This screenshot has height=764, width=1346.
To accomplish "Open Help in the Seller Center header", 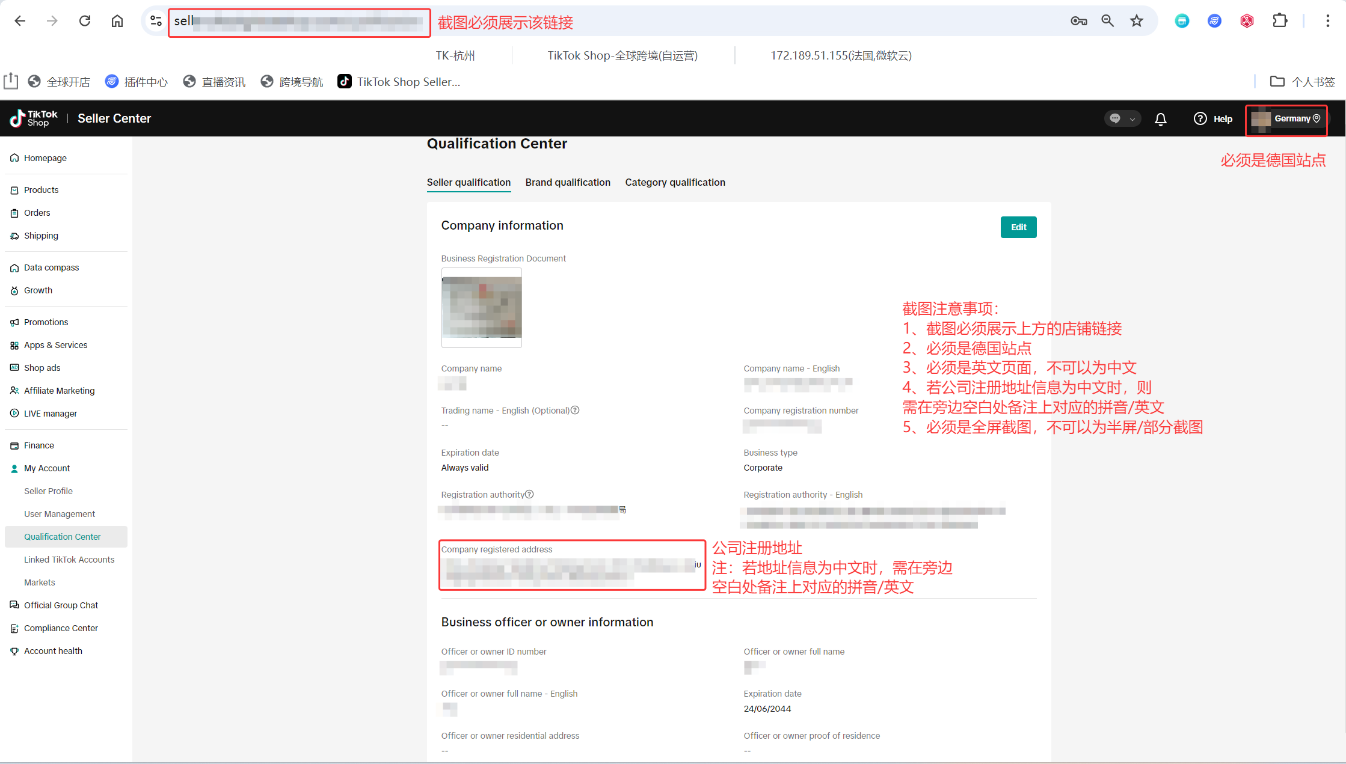I will [1212, 119].
